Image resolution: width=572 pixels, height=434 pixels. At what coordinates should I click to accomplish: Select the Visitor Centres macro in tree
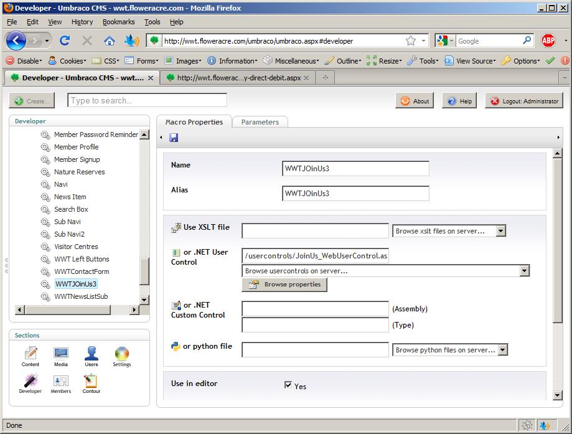(x=76, y=247)
